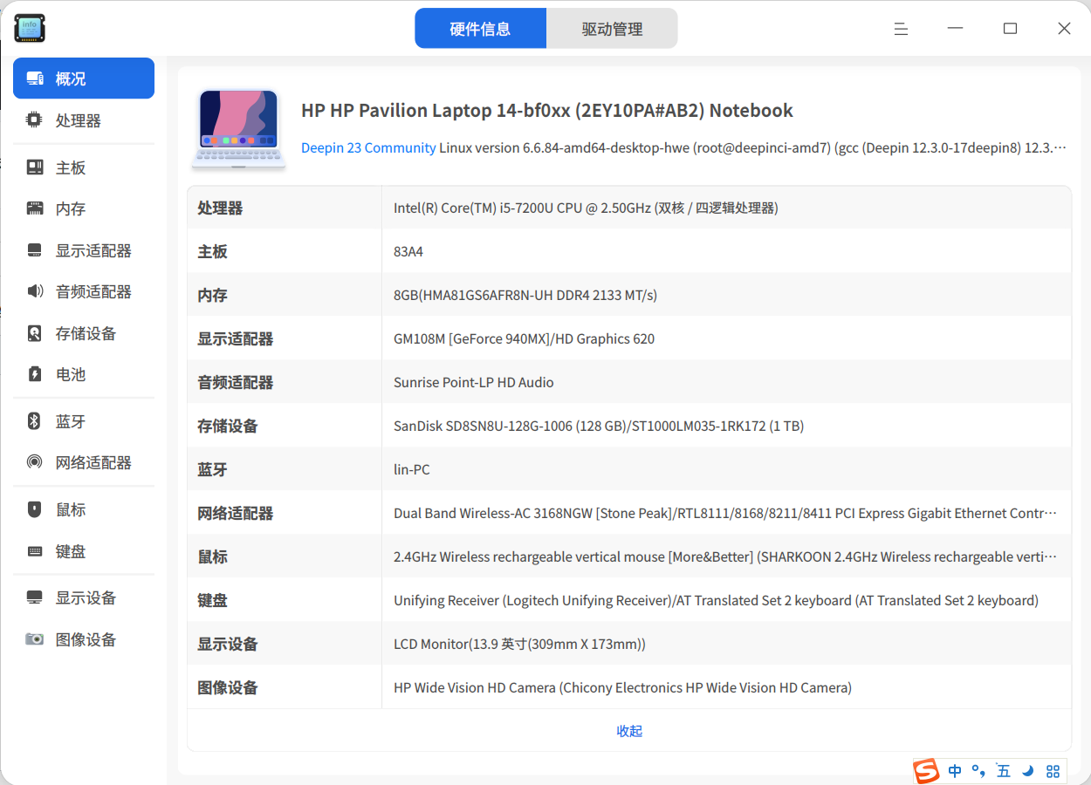Open the 概况 overview section in sidebar
Viewport: 1091px width, 785px height.
[x=84, y=78]
